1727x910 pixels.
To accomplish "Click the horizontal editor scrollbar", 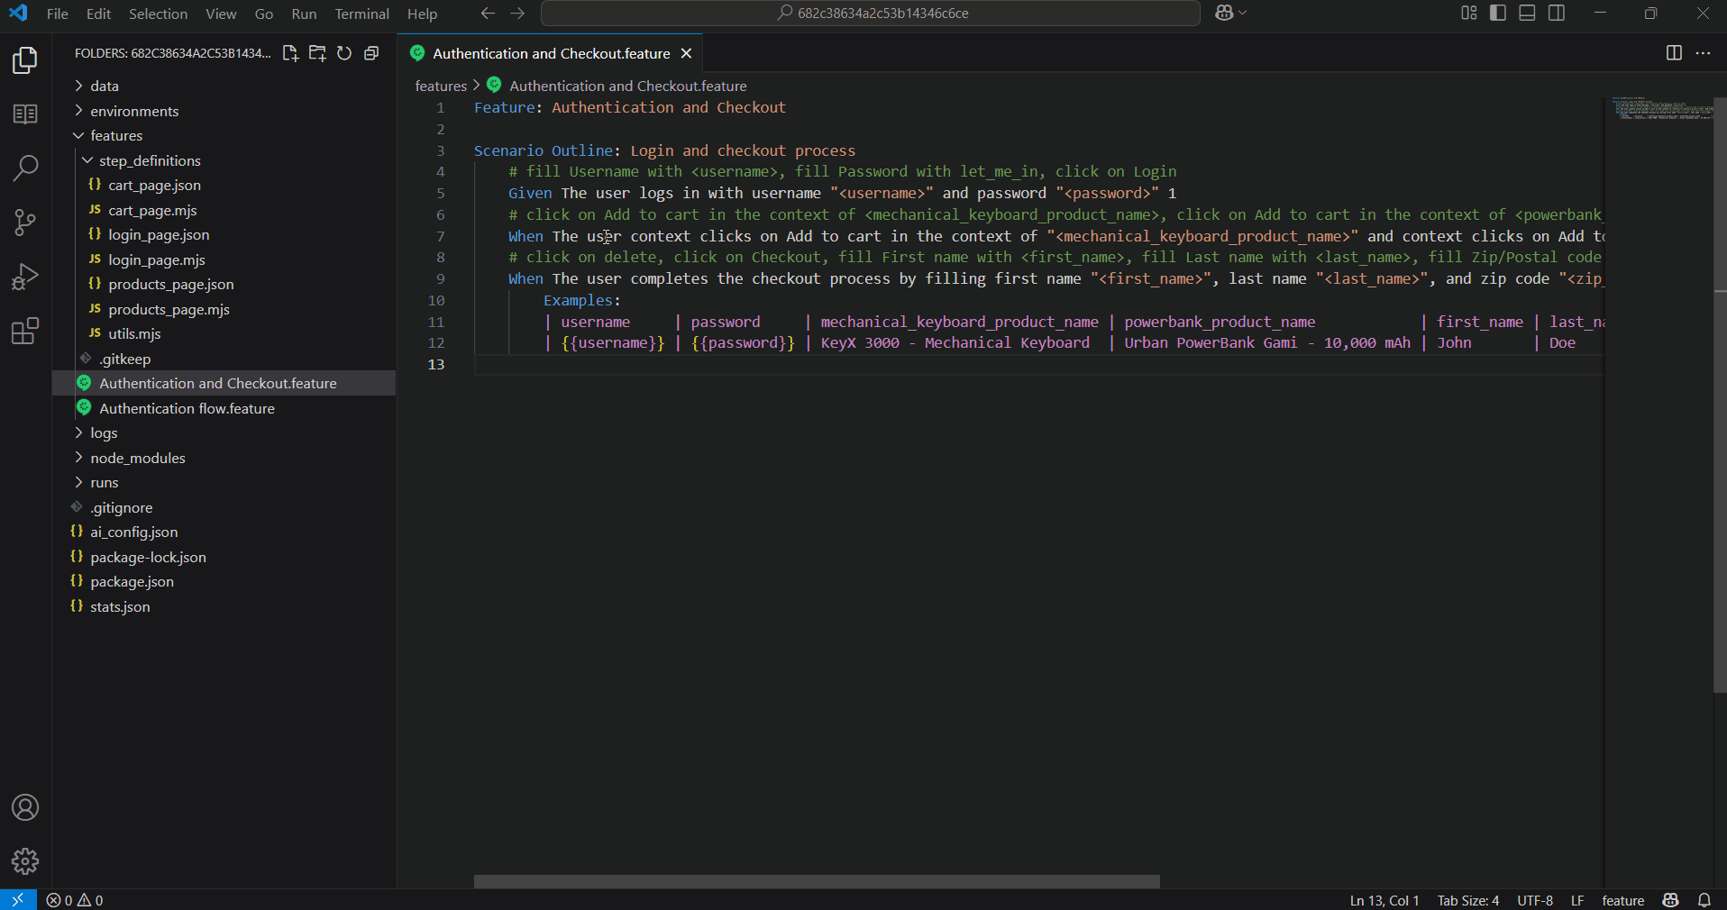I will [817, 881].
